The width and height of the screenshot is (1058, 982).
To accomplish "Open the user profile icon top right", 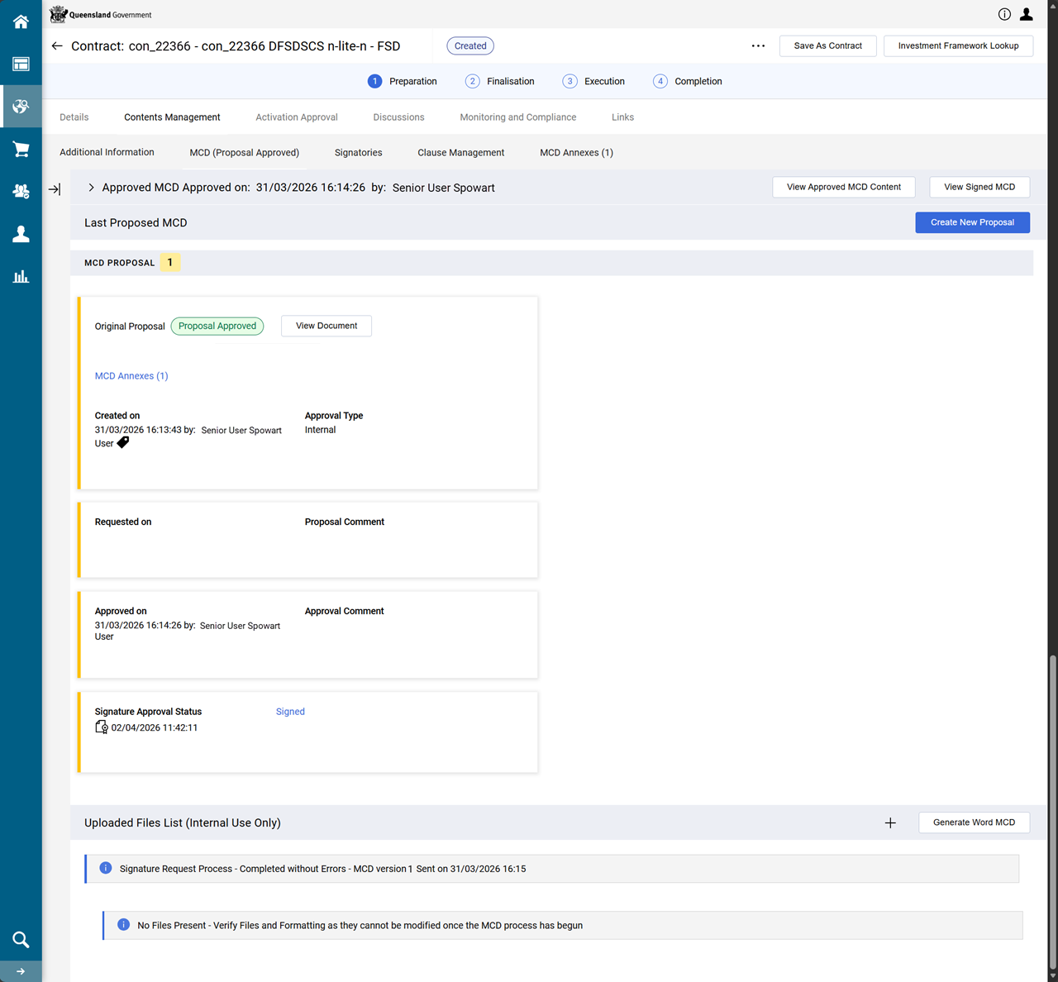I will click(x=1026, y=14).
